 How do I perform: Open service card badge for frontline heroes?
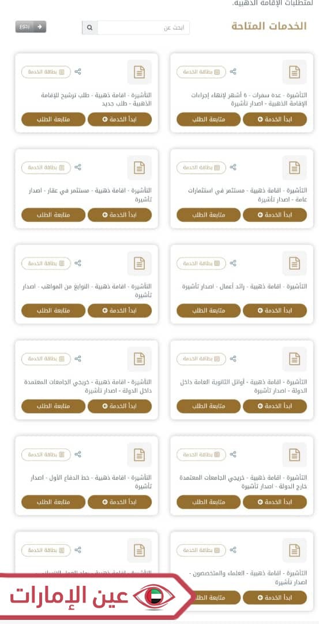46,455
